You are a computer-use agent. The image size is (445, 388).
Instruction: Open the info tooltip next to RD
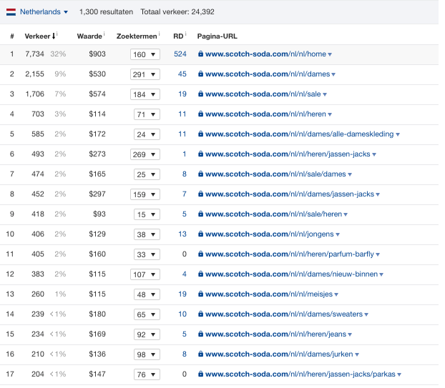(185, 34)
